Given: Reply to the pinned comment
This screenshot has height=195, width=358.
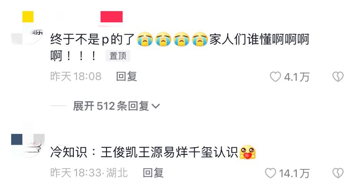Looking at the screenshot, I should 127,76.
